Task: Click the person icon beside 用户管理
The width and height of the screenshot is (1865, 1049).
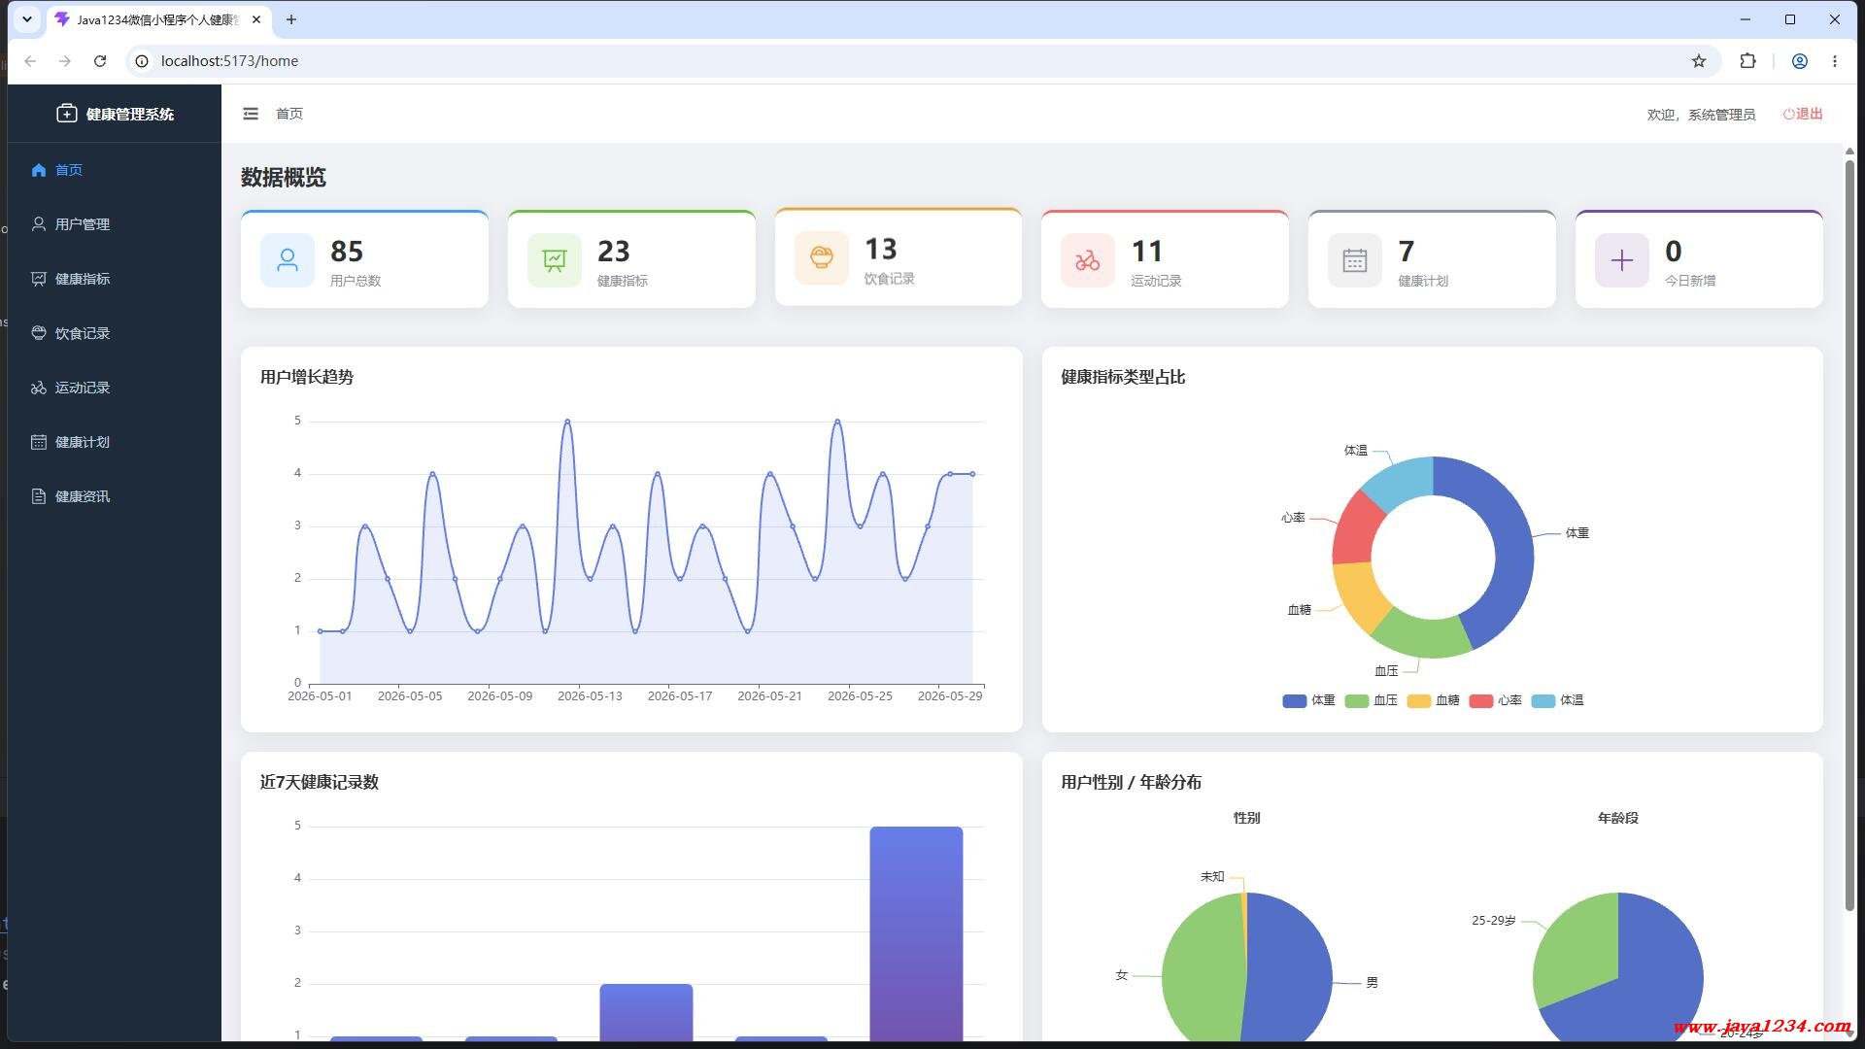Action: (x=39, y=224)
